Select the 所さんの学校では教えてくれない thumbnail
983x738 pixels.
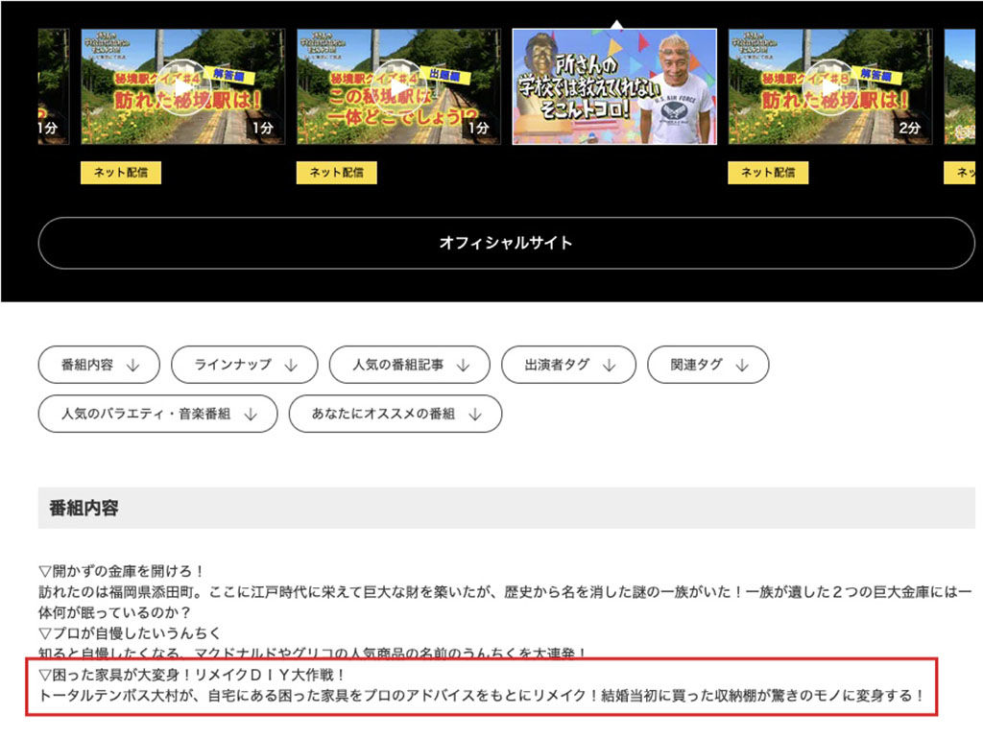pyautogui.click(x=614, y=87)
